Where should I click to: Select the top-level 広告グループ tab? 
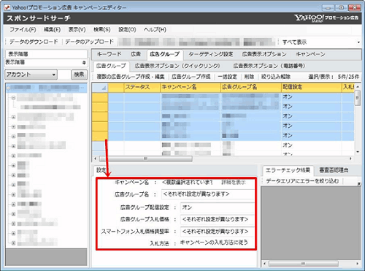click(x=165, y=54)
